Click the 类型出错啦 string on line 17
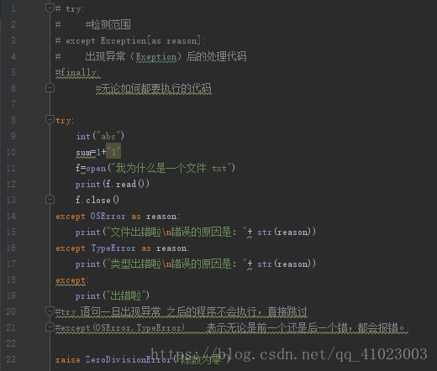 [135, 264]
